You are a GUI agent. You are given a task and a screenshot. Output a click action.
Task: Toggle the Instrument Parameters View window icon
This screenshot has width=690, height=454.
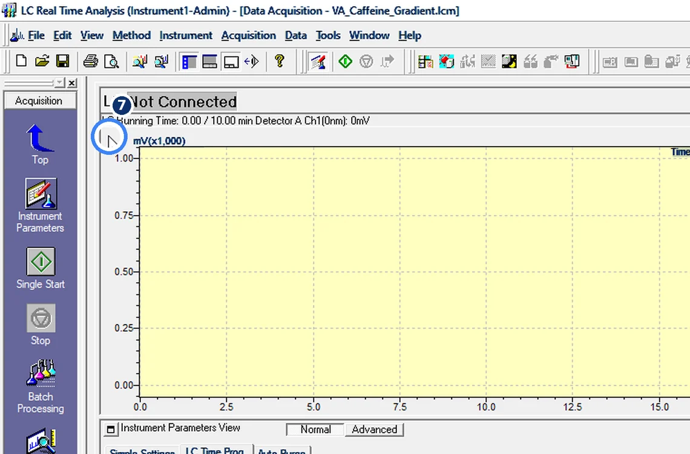110,429
